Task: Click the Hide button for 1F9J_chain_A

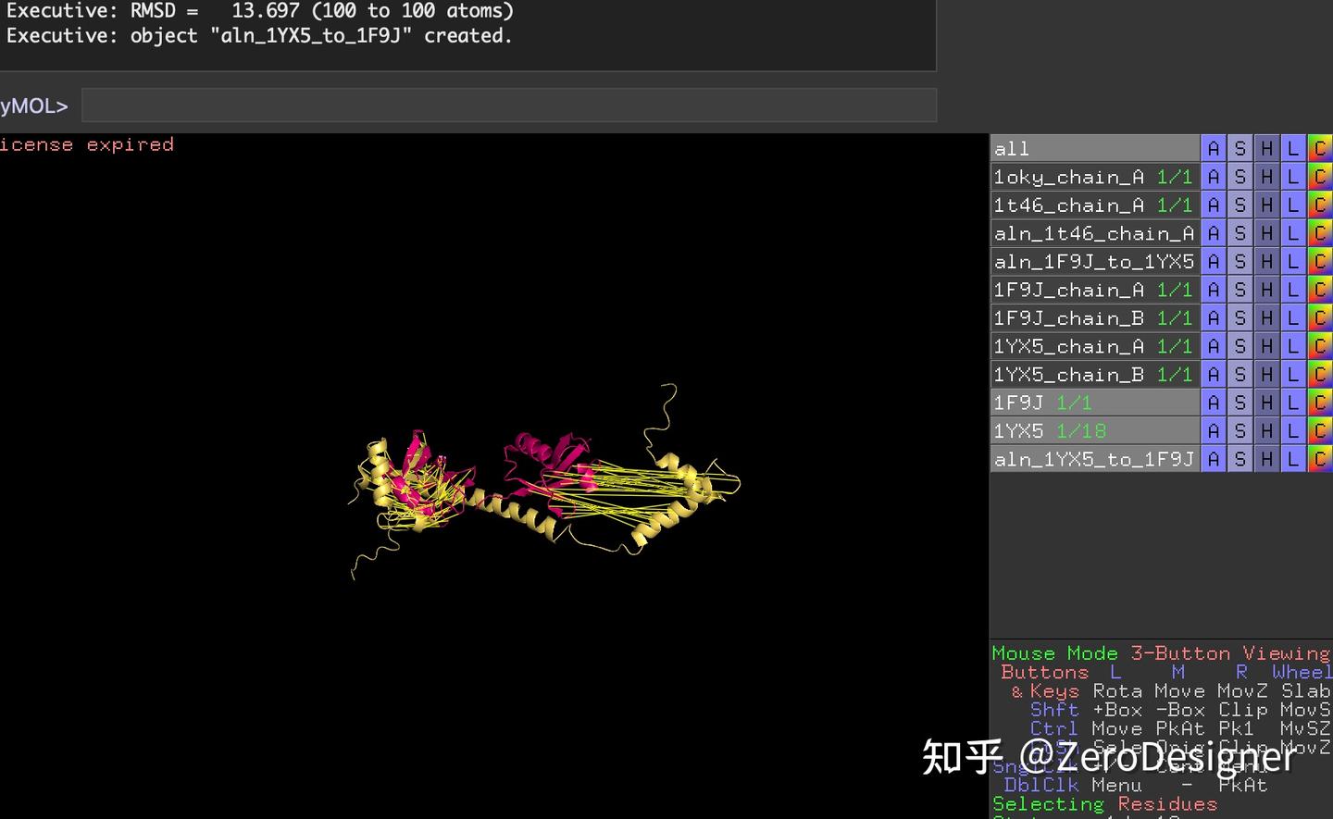Action: pos(1266,289)
